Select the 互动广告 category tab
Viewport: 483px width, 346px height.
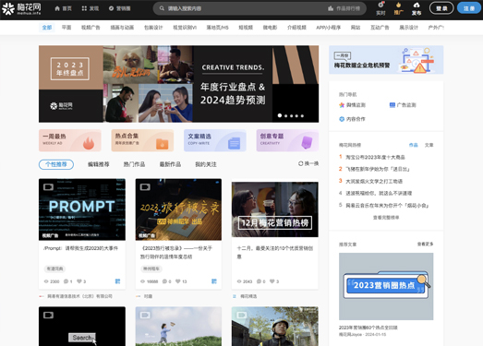(x=380, y=28)
